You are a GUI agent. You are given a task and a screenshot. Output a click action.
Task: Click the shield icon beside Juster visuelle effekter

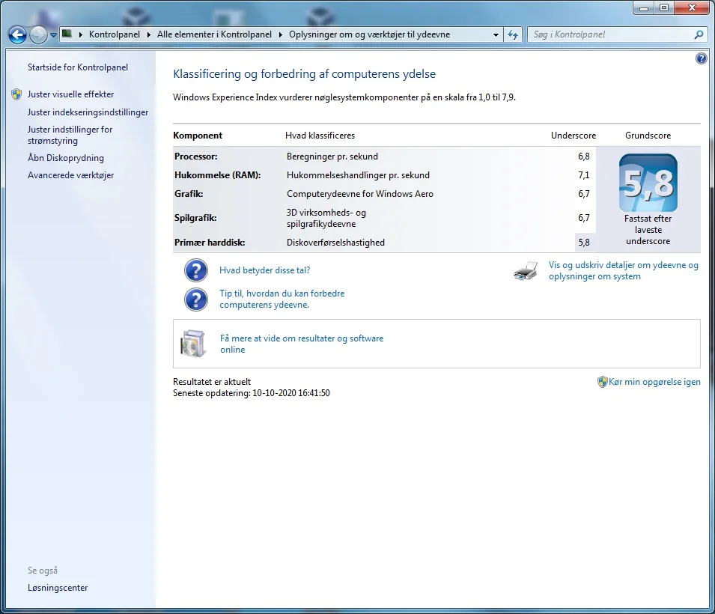(17, 94)
